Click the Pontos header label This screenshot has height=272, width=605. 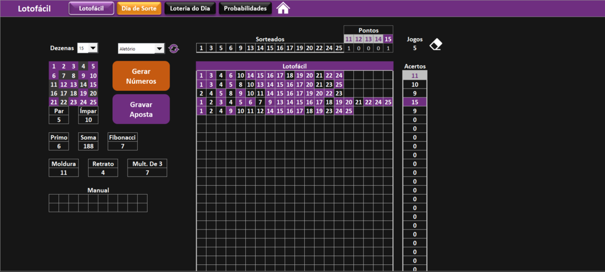point(369,30)
